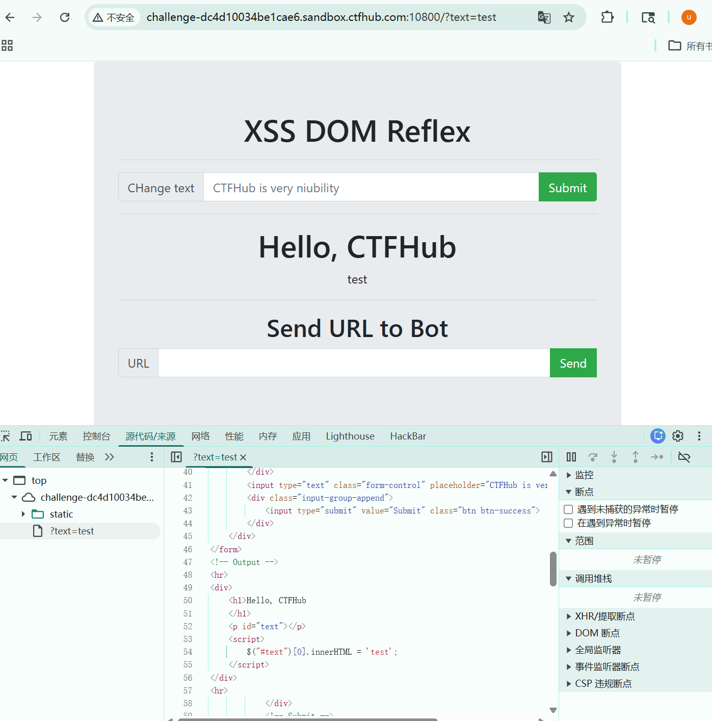Click the browser address bar URL
The width and height of the screenshot is (712, 721).
(321, 17)
